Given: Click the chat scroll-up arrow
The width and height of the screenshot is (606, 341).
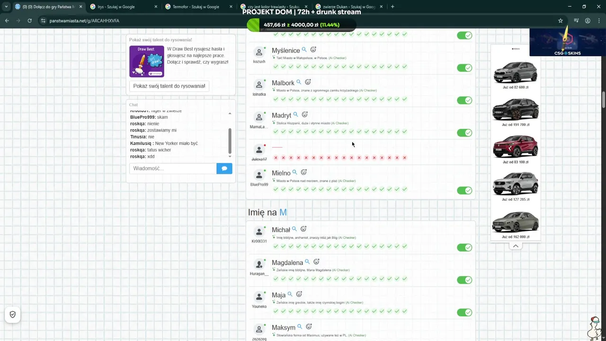Looking at the screenshot, I should [230, 114].
